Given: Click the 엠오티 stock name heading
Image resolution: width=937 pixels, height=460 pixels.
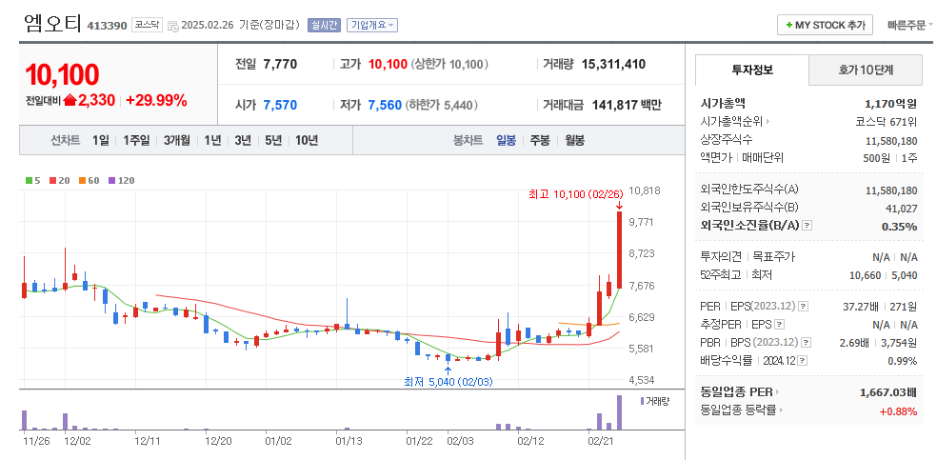Looking at the screenshot, I should tap(53, 24).
